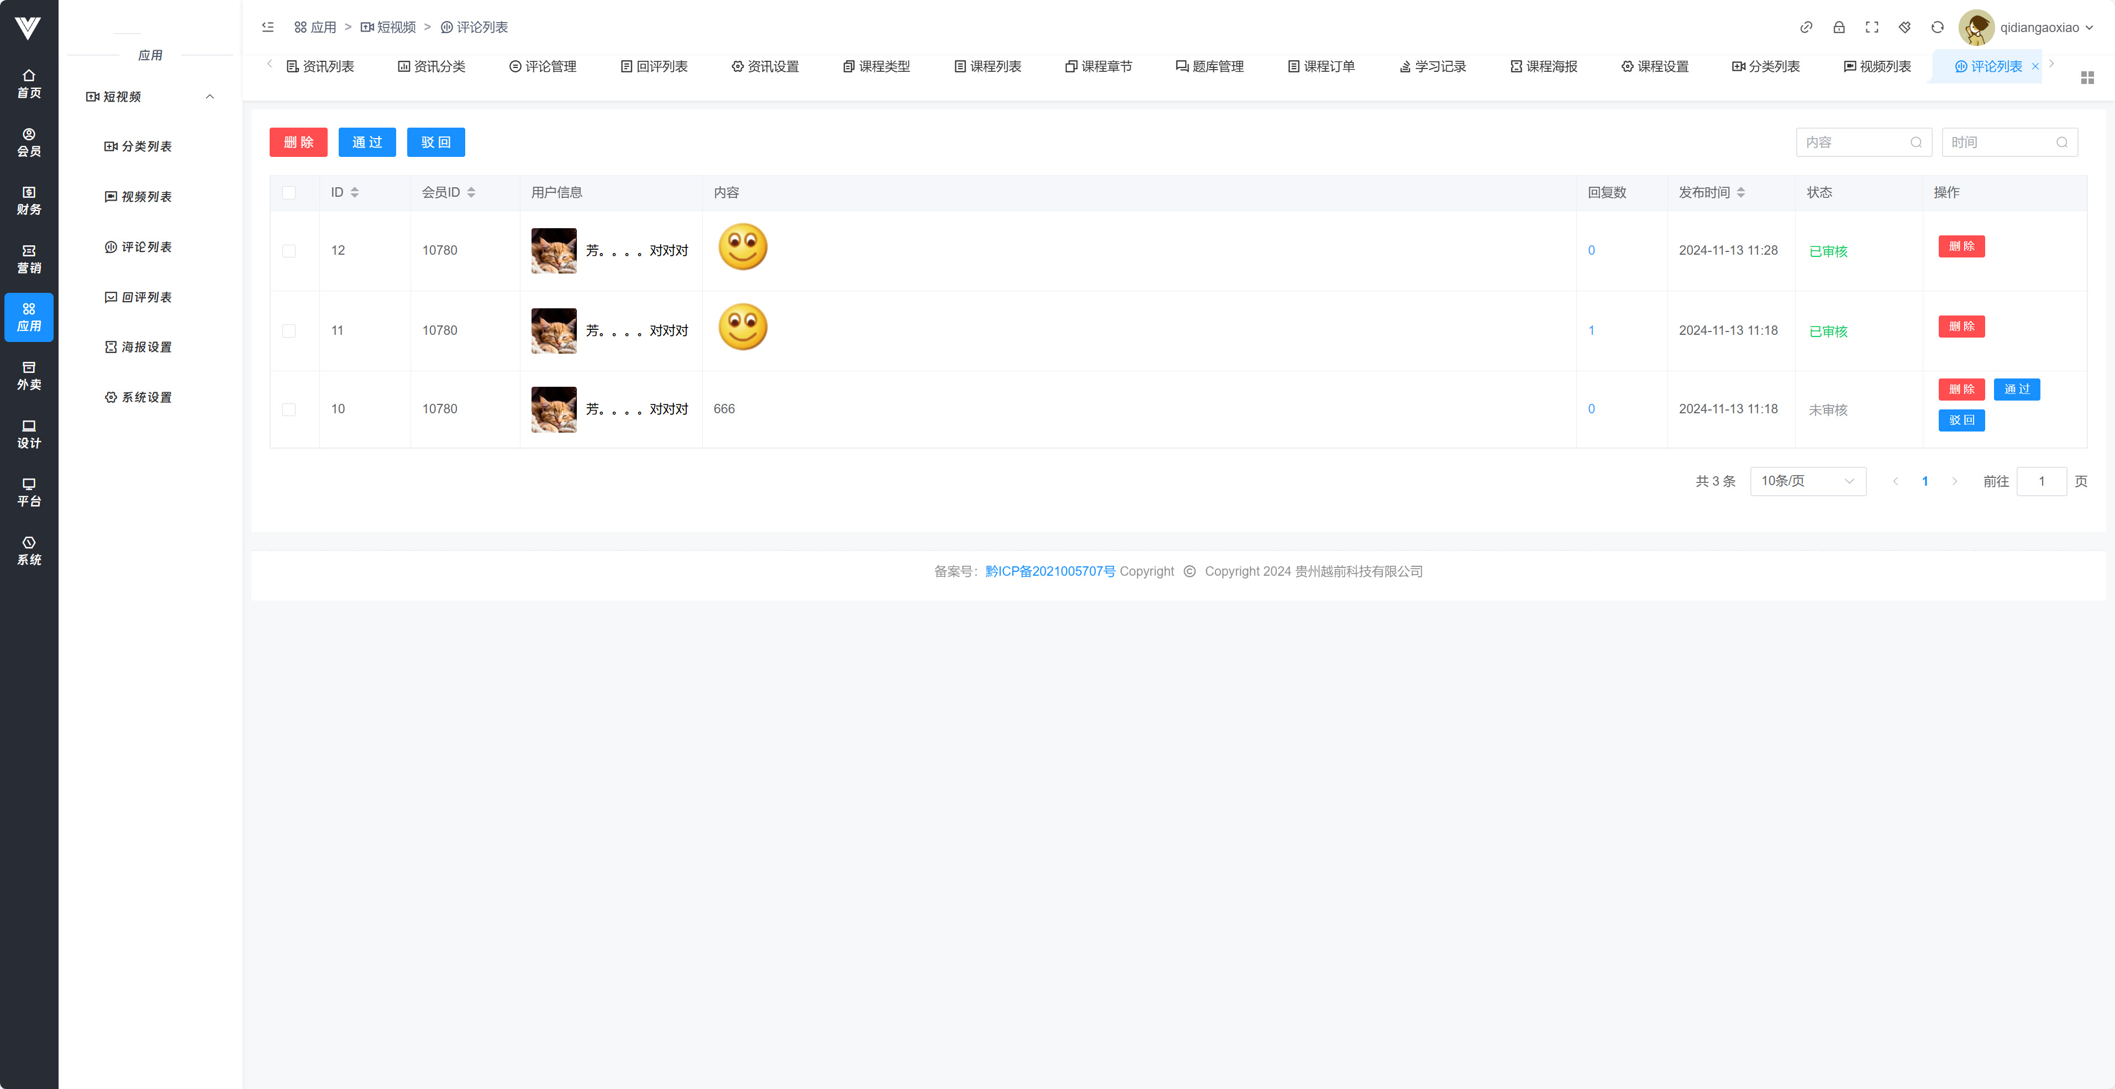Toggle the select-all header checkbox

click(289, 192)
